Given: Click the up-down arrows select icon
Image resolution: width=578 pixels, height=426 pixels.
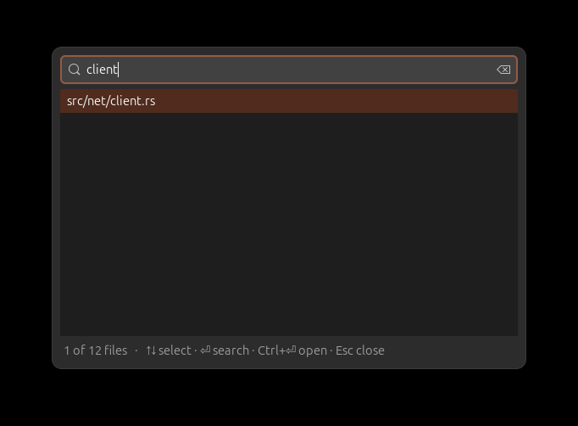Looking at the screenshot, I should pos(151,350).
